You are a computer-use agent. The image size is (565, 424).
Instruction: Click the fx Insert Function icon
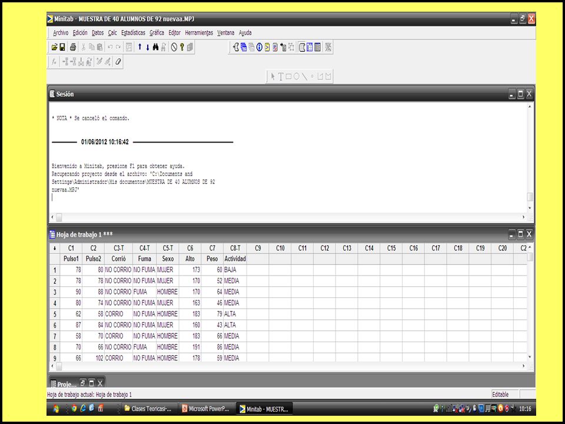click(x=54, y=62)
